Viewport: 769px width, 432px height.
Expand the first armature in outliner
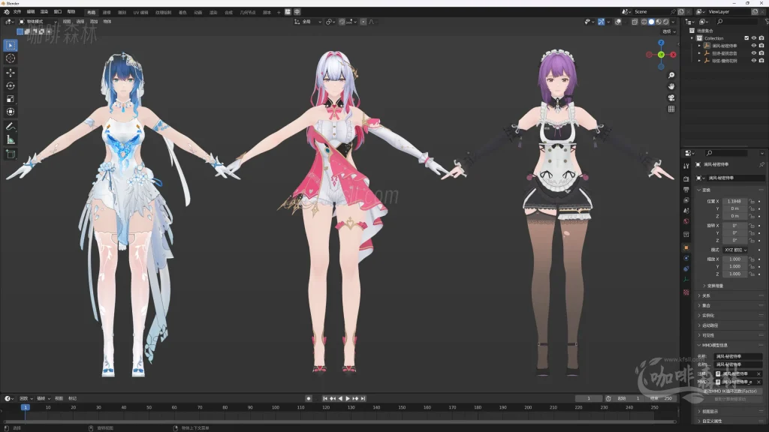tap(699, 46)
